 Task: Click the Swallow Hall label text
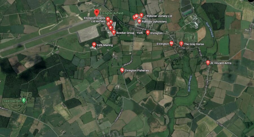pos(12,101)
